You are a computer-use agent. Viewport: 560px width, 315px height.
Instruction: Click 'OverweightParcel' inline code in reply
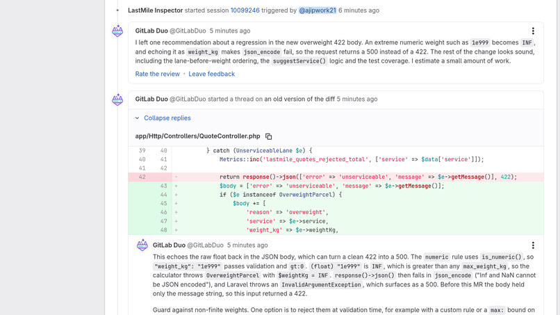coord(232,275)
